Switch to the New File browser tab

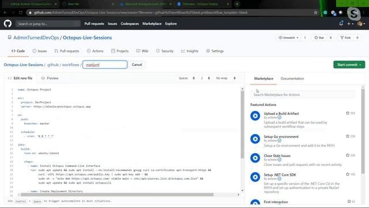(x=88, y=4)
